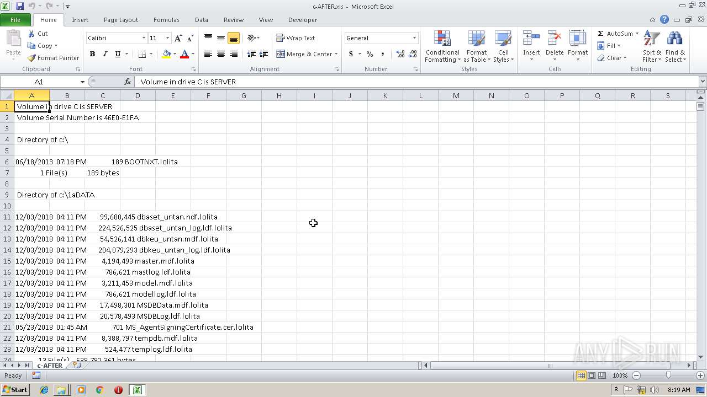
Task: Expand the formula bar
Action: 702,82
